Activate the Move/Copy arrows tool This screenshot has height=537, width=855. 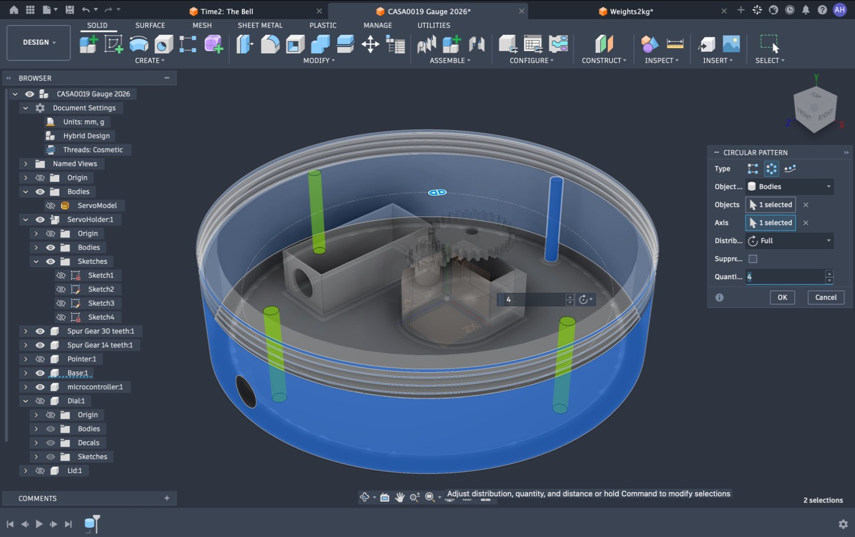[370, 44]
